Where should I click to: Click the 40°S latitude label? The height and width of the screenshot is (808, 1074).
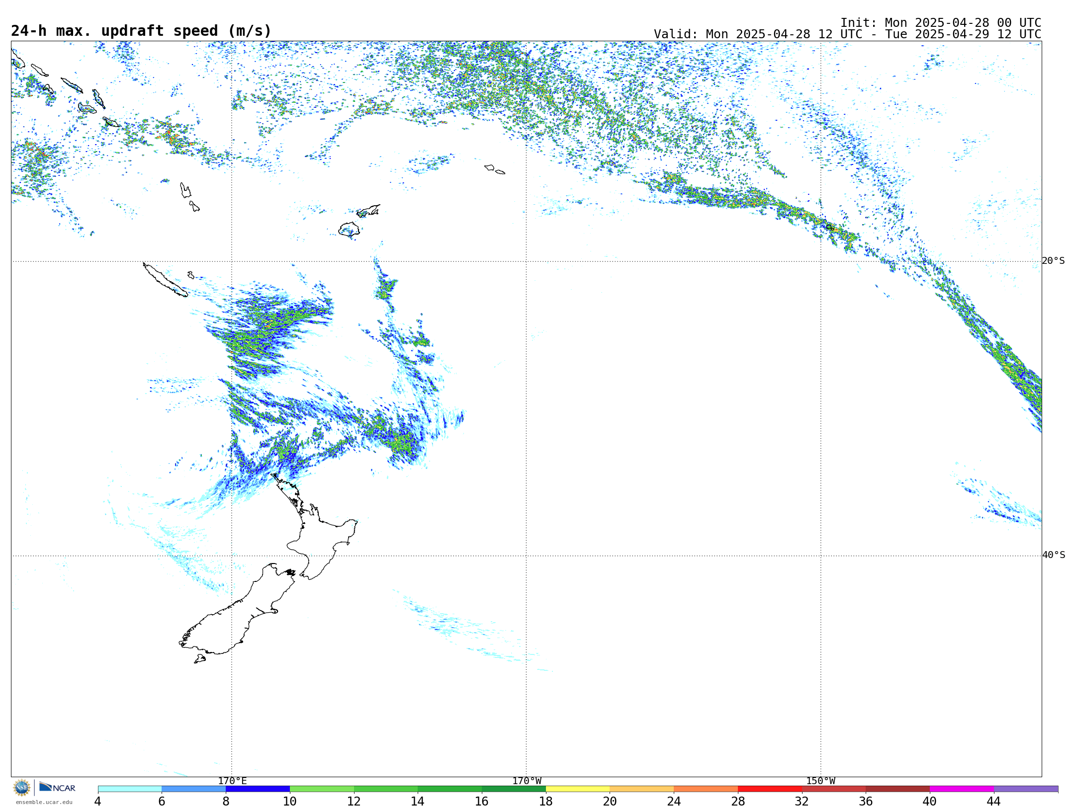[1053, 555]
